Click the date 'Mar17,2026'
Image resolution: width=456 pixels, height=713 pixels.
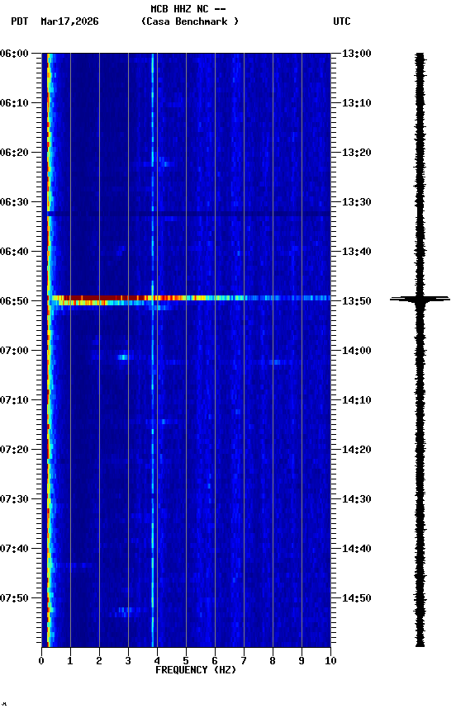coord(69,21)
